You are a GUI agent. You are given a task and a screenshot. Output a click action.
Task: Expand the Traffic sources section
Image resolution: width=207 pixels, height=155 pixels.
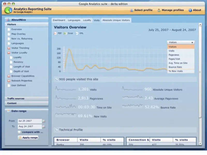tap(27, 99)
